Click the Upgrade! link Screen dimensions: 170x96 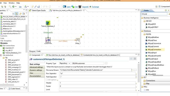click(x=85, y=7)
